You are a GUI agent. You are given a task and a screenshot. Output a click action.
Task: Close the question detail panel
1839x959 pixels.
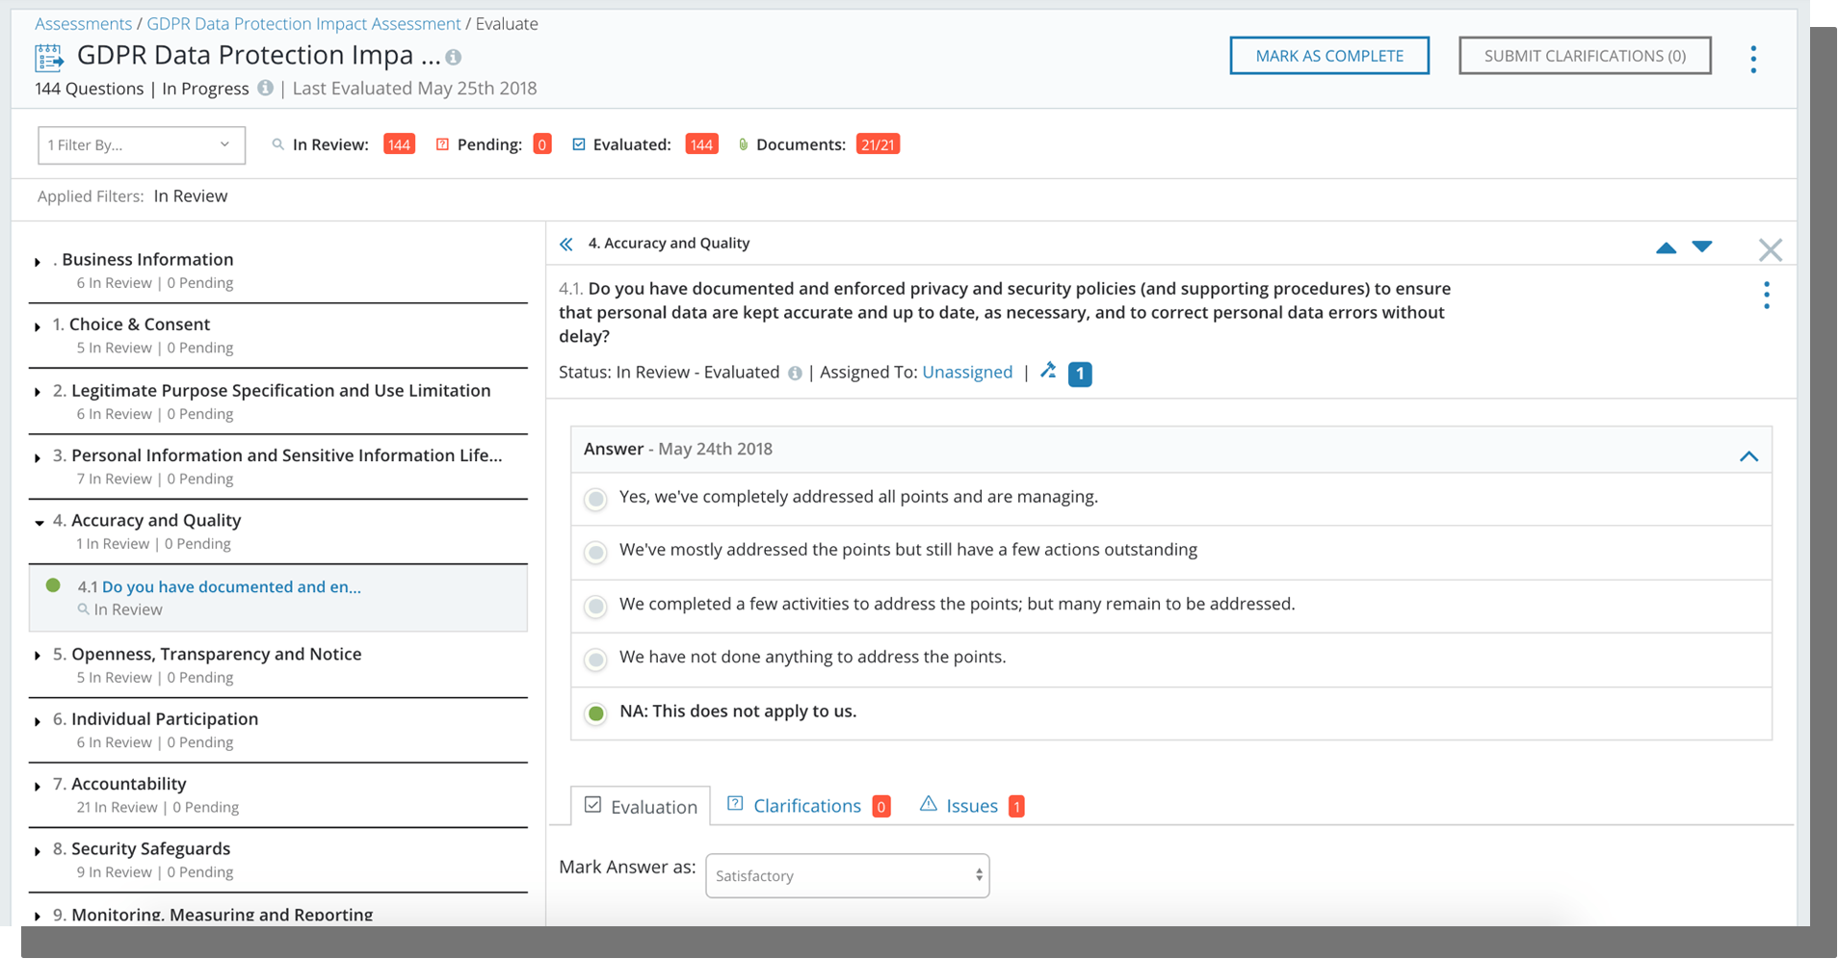tap(1771, 250)
